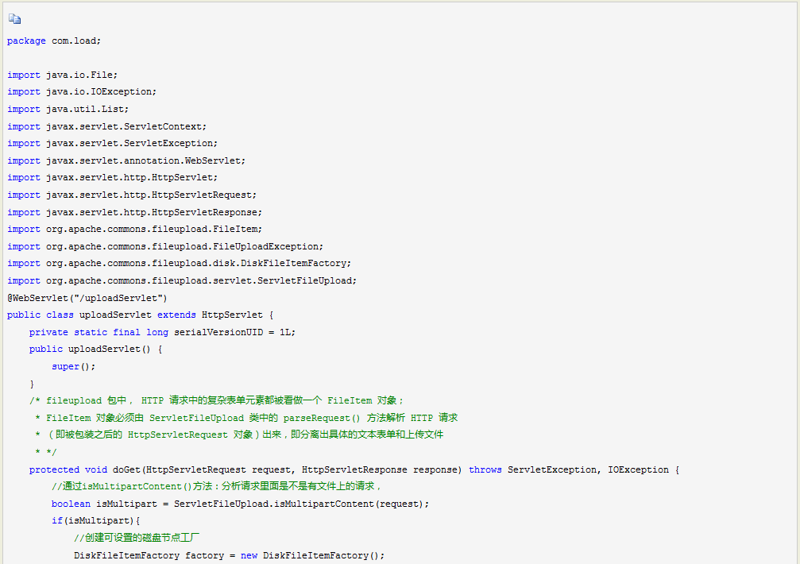
Task: Click the 'public class uploadServlet' declaration
Action: pyautogui.click(x=141, y=315)
